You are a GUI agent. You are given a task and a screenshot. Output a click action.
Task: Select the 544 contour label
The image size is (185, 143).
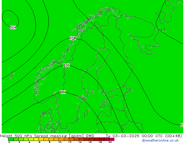coord(63,92)
